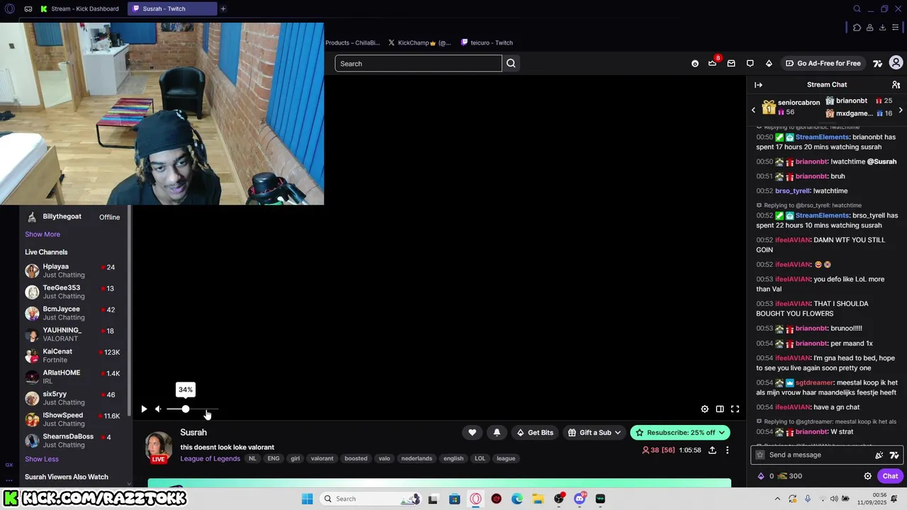Image resolution: width=907 pixels, height=510 pixels.
Task: Select the Susrah - Twitch browser tab
Action: tap(172, 8)
